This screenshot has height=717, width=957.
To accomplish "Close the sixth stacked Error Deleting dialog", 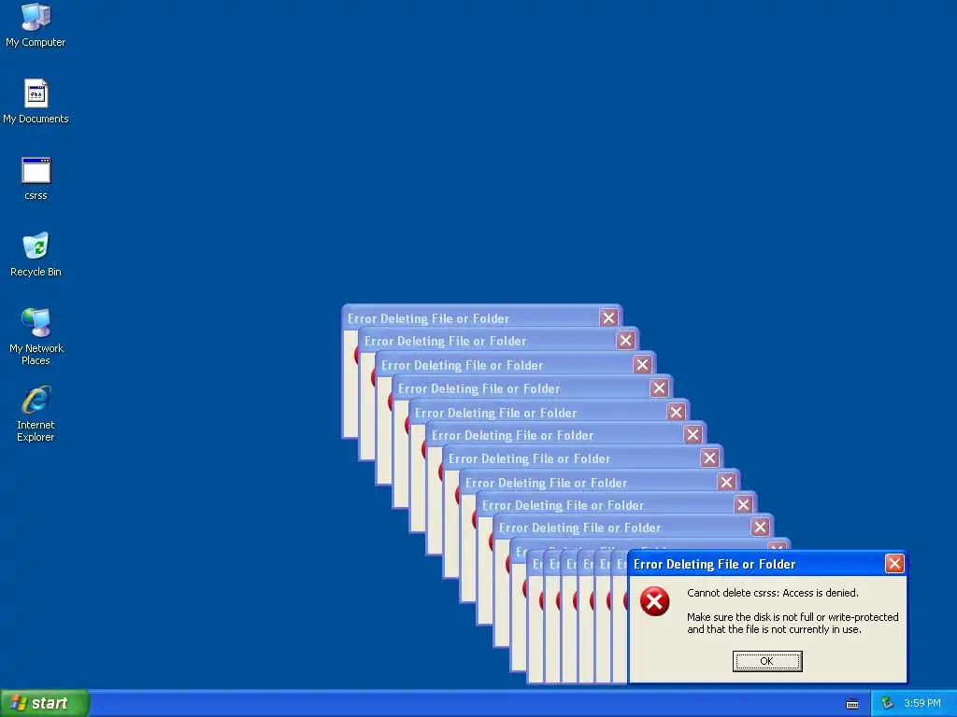I will (693, 435).
